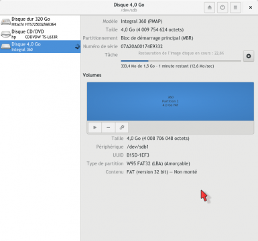Select Disque dur 320 Go in sidebar
The image size is (258, 241).
(x=40, y=21)
